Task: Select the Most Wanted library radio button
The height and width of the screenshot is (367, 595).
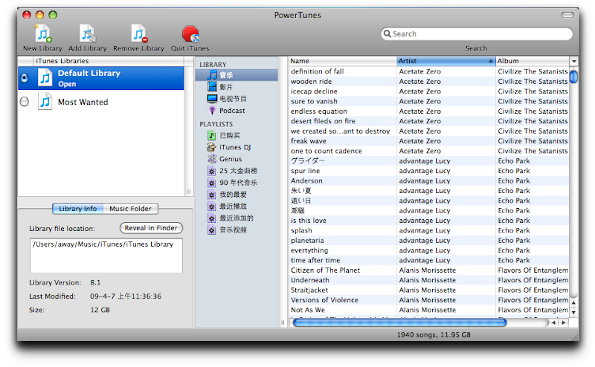Action: click(x=25, y=102)
